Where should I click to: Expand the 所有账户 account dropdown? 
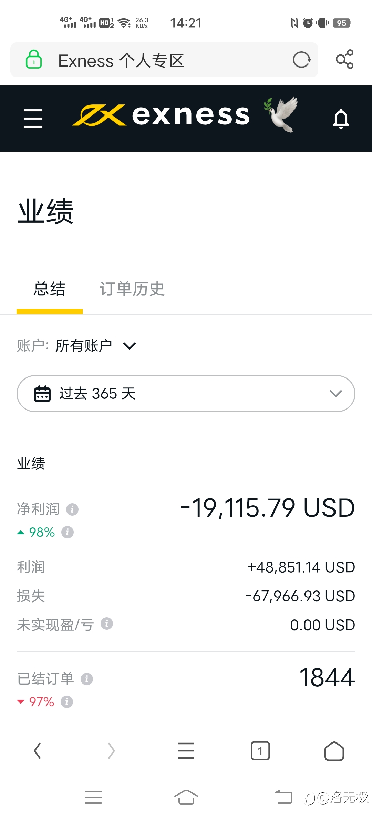click(x=96, y=346)
